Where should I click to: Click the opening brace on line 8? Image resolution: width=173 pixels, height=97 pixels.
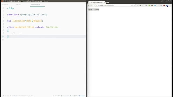[x=8, y=30]
